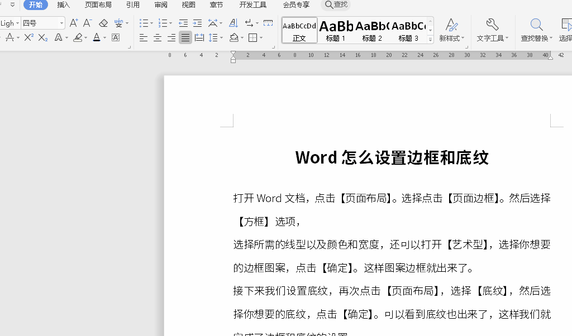Click the Chinese layout character scaling icon
This screenshot has height=336, width=572.
213,23
